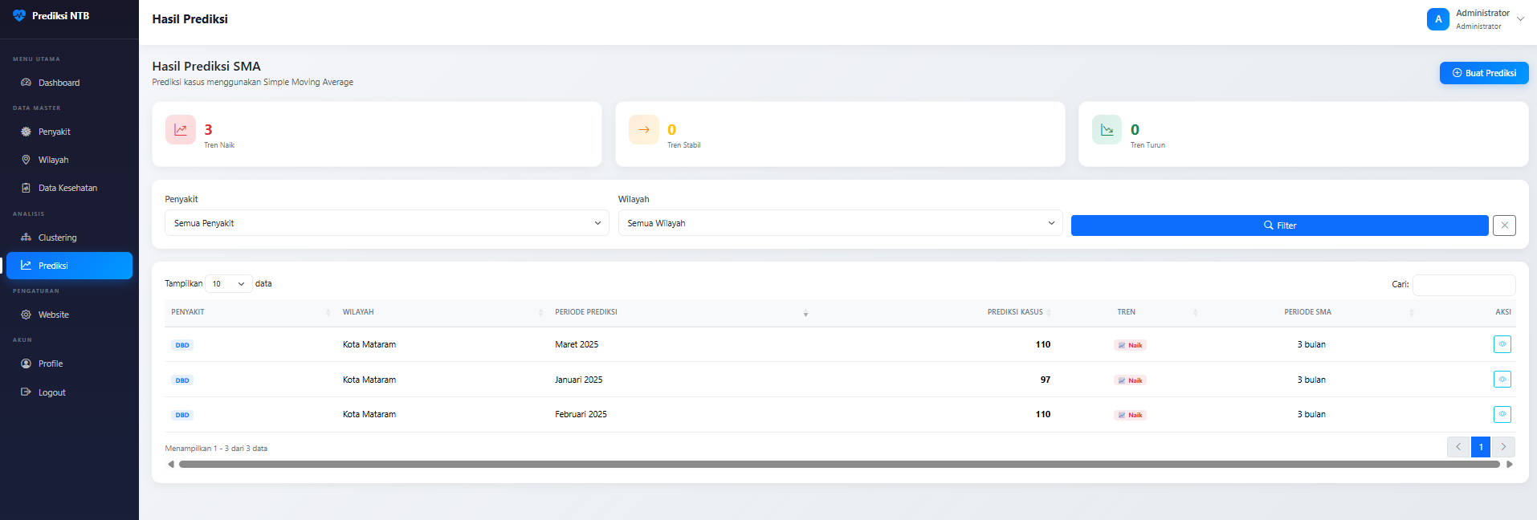View details of the Januari 2025 prediction
1537x520 pixels.
(x=1502, y=380)
